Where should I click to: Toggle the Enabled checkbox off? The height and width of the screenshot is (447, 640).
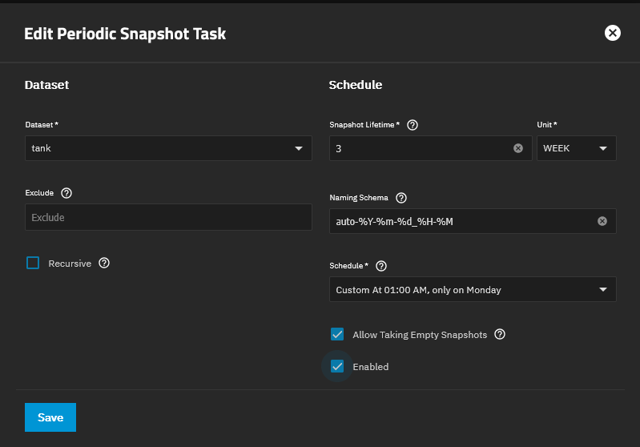pos(337,367)
